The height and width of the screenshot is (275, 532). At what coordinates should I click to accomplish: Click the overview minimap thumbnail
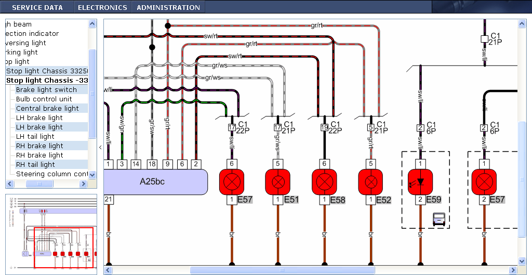click(51, 234)
